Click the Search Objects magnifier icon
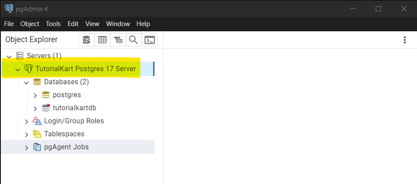The image size is (417, 184). click(134, 40)
